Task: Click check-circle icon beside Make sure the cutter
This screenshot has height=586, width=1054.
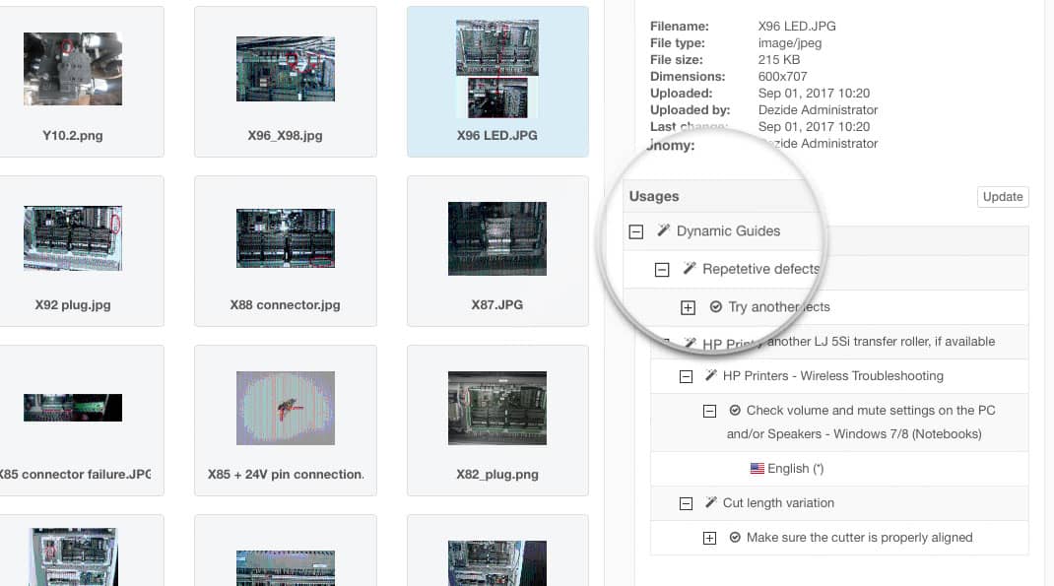Action: [735, 537]
